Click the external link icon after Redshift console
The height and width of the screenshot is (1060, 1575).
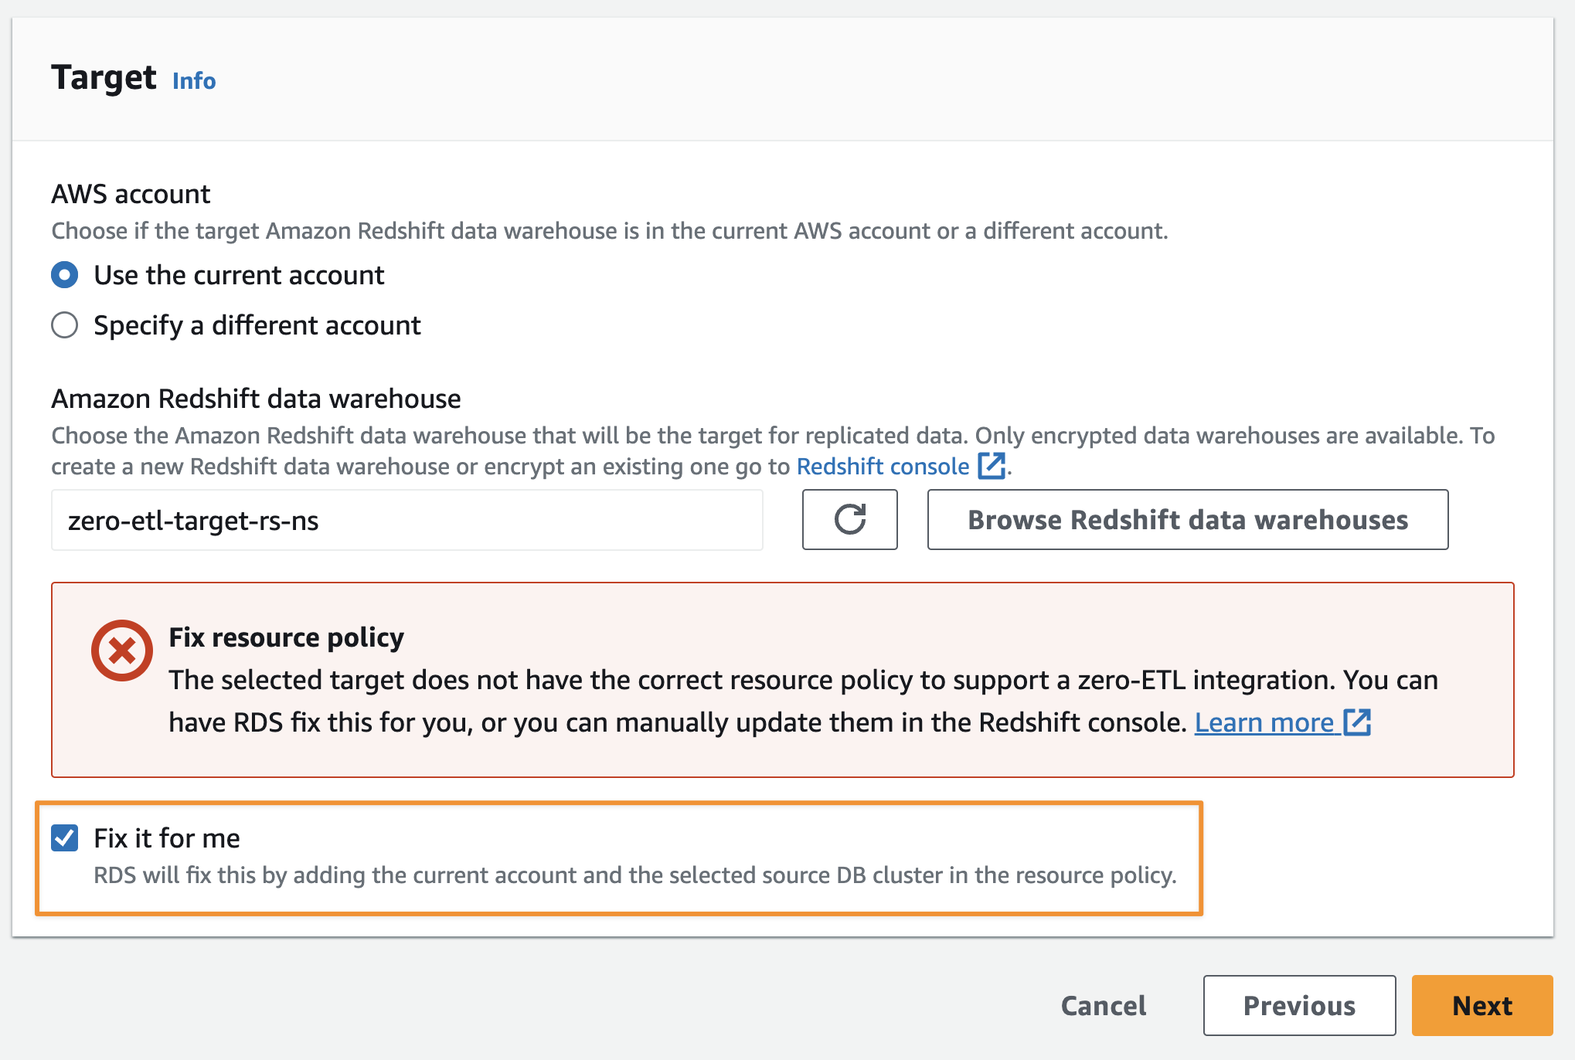[992, 466]
